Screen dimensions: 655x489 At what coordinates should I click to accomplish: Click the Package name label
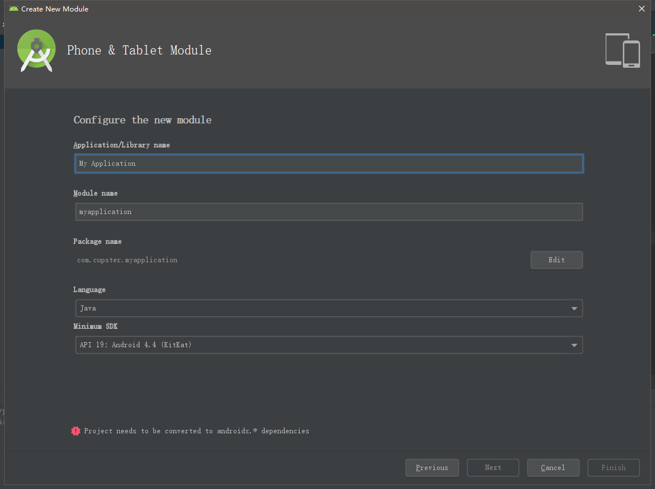pos(98,242)
